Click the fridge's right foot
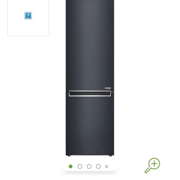 (111, 156)
